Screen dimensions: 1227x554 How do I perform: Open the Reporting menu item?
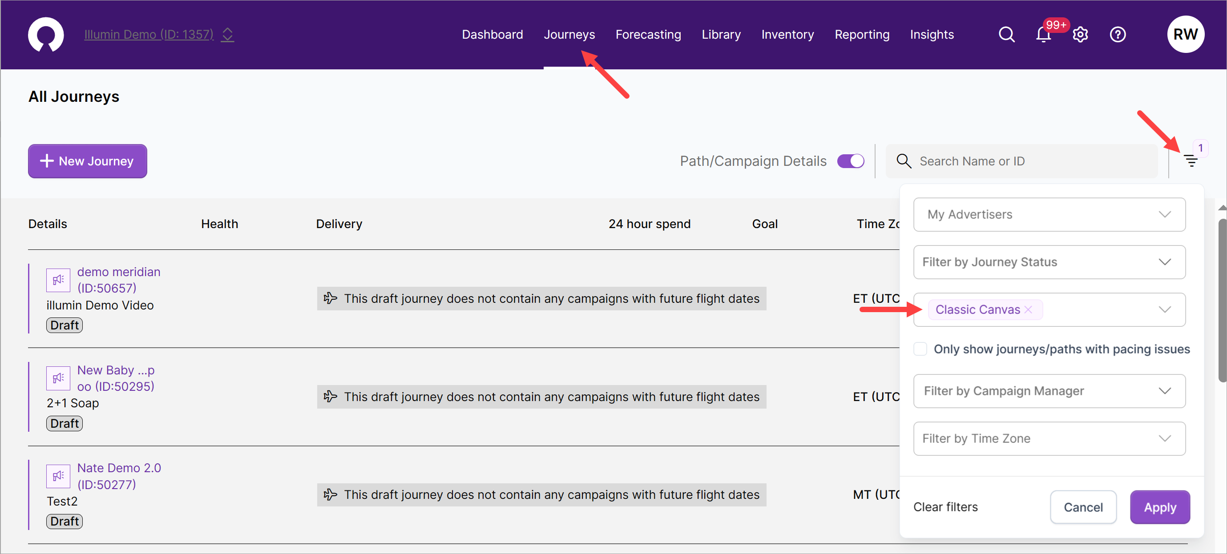click(862, 34)
